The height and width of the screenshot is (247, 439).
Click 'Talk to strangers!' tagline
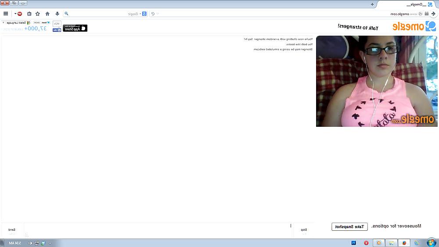tap(358, 27)
